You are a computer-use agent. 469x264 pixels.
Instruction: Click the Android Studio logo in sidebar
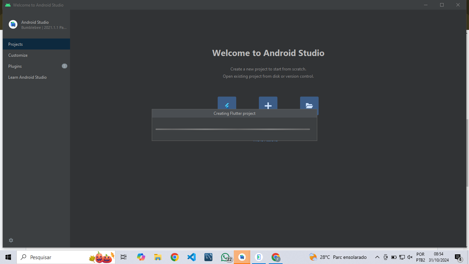13,24
